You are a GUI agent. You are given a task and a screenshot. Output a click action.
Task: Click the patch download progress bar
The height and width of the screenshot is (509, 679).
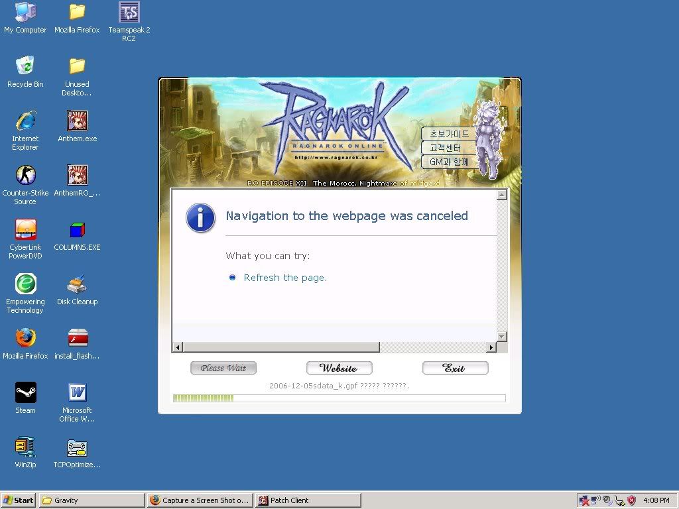pyautogui.click(x=339, y=398)
